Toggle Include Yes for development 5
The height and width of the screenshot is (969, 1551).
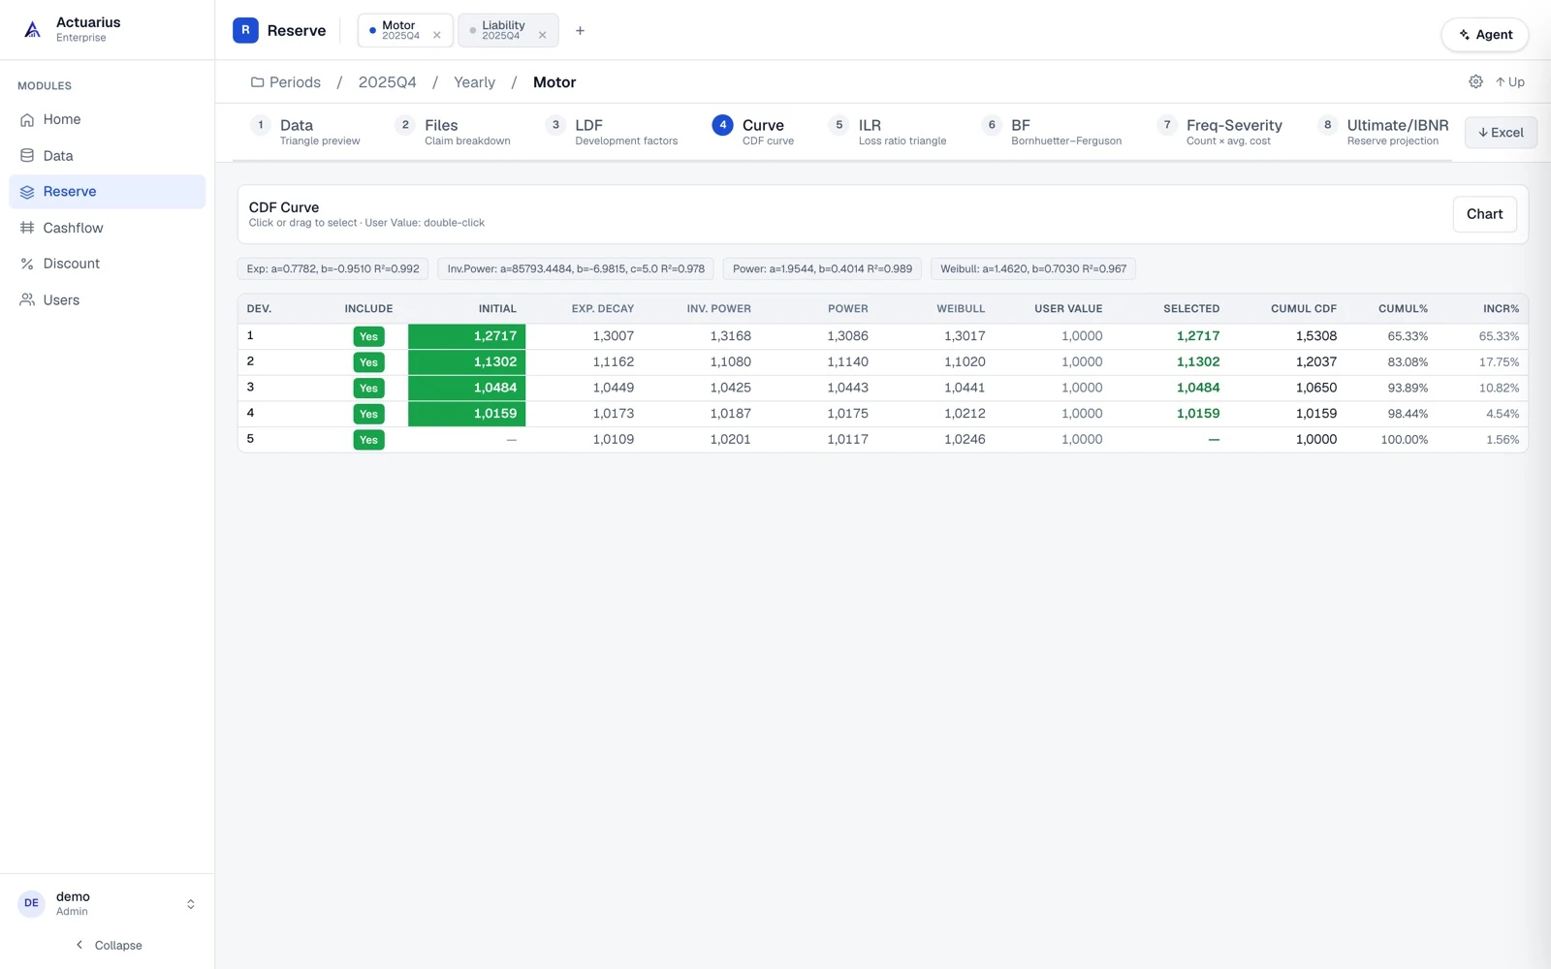pos(368,440)
